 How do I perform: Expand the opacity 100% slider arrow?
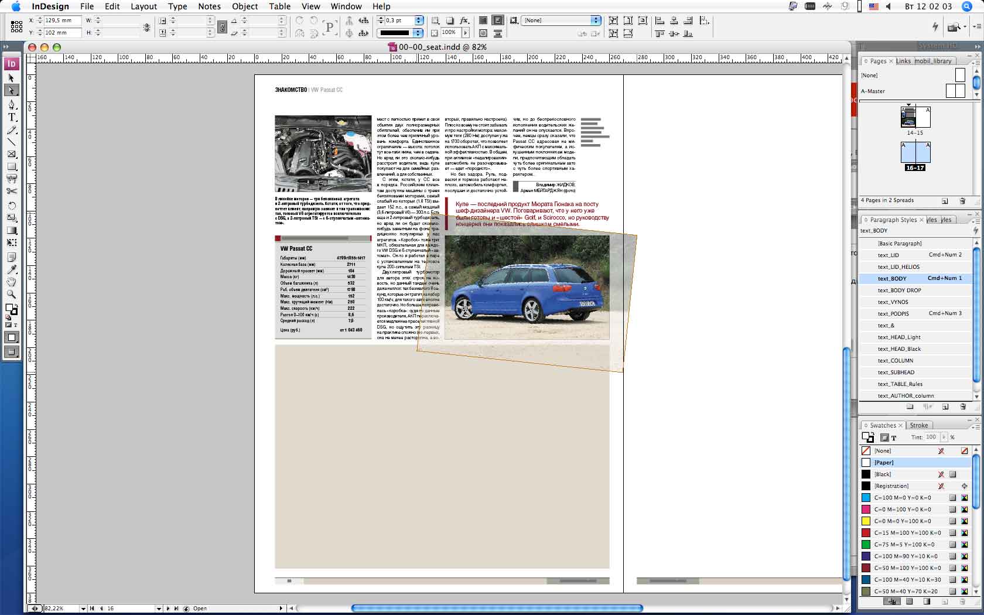[466, 33]
